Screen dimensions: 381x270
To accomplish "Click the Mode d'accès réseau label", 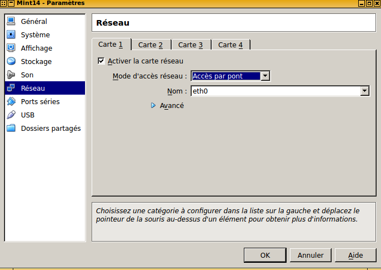I will click(x=150, y=76).
